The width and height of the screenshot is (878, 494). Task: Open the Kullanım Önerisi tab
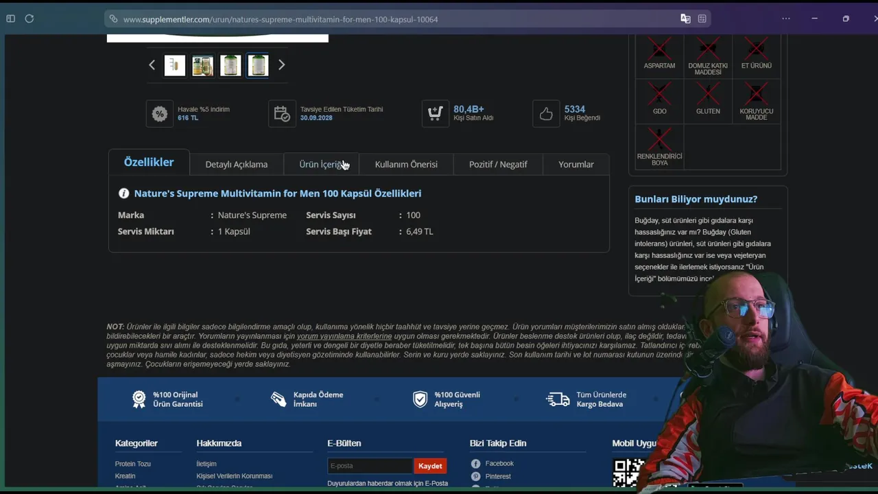[406, 165]
